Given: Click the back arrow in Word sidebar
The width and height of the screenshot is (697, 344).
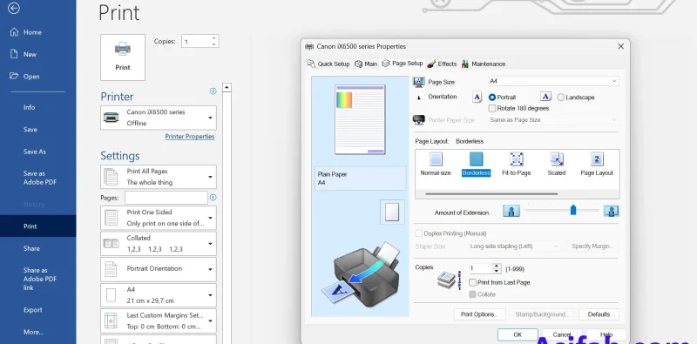Looking at the screenshot, I should pyautogui.click(x=14, y=8).
